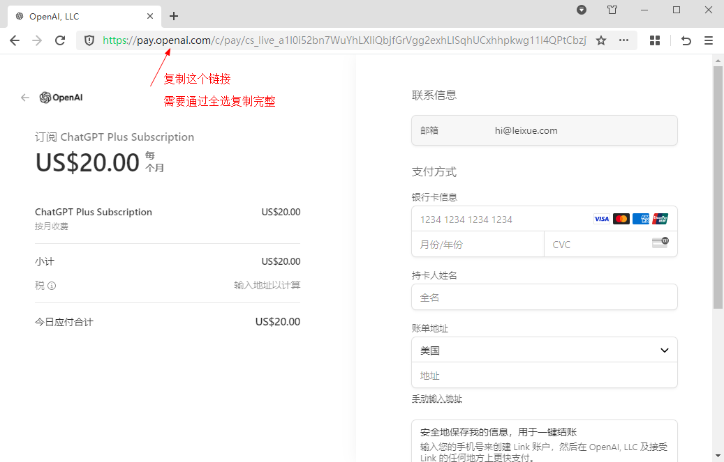Click the 手动输入地址 link
Viewport: 724px width, 462px height.
[438, 397]
